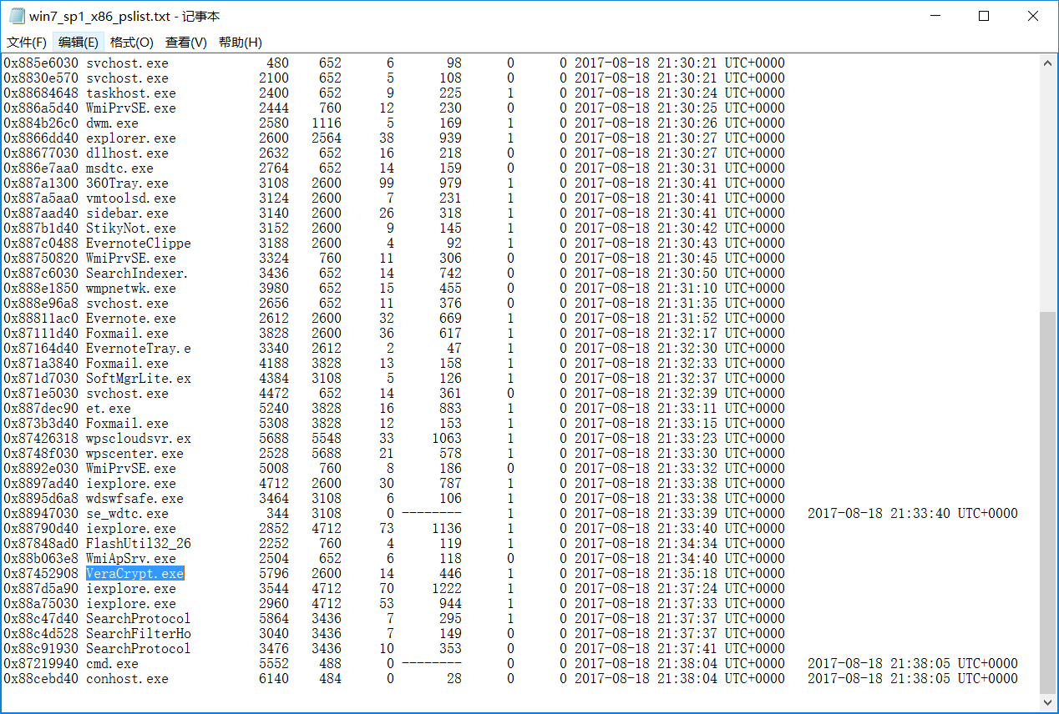Click the vertical scrollbar thumb
The height and width of the screenshot is (714, 1059).
(1048, 500)
